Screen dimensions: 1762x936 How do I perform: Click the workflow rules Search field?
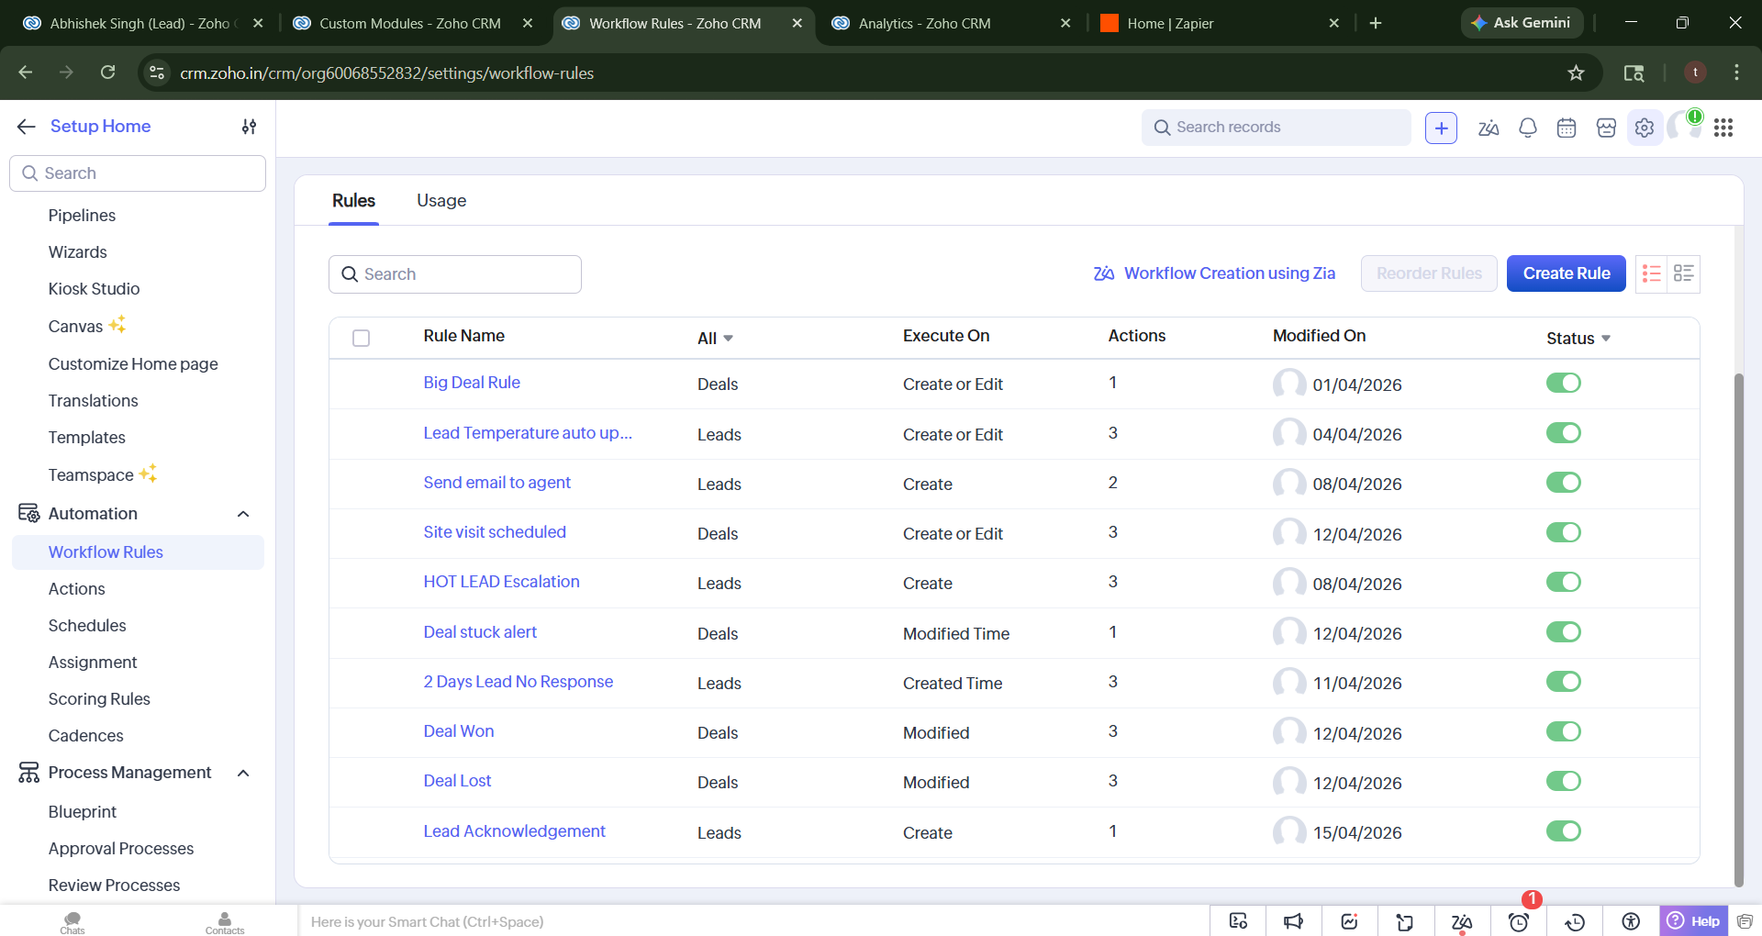click(455, 274)
